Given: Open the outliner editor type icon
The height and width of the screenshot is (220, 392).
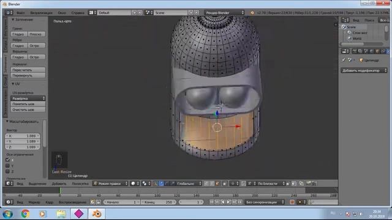Looking at the screenshot, I should tap(345, 20).
